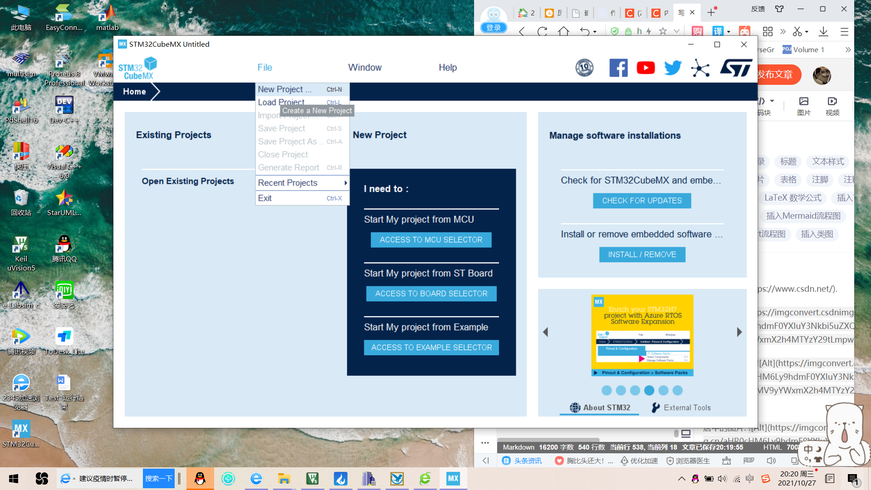The height and width of the screenshot is (490, 871).
Task: Select Exit in the File menu
Action: pos(302,198)
